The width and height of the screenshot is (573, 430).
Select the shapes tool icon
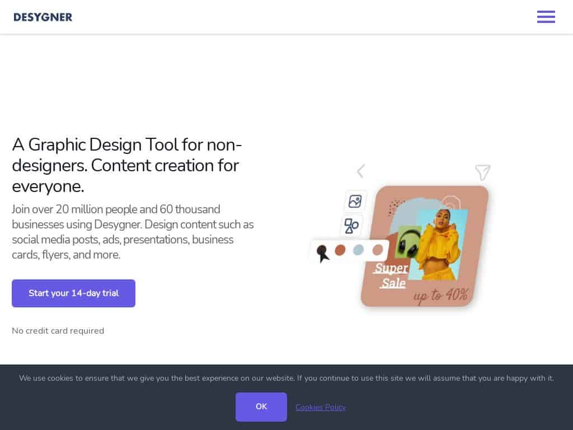[x=351, y=226]
